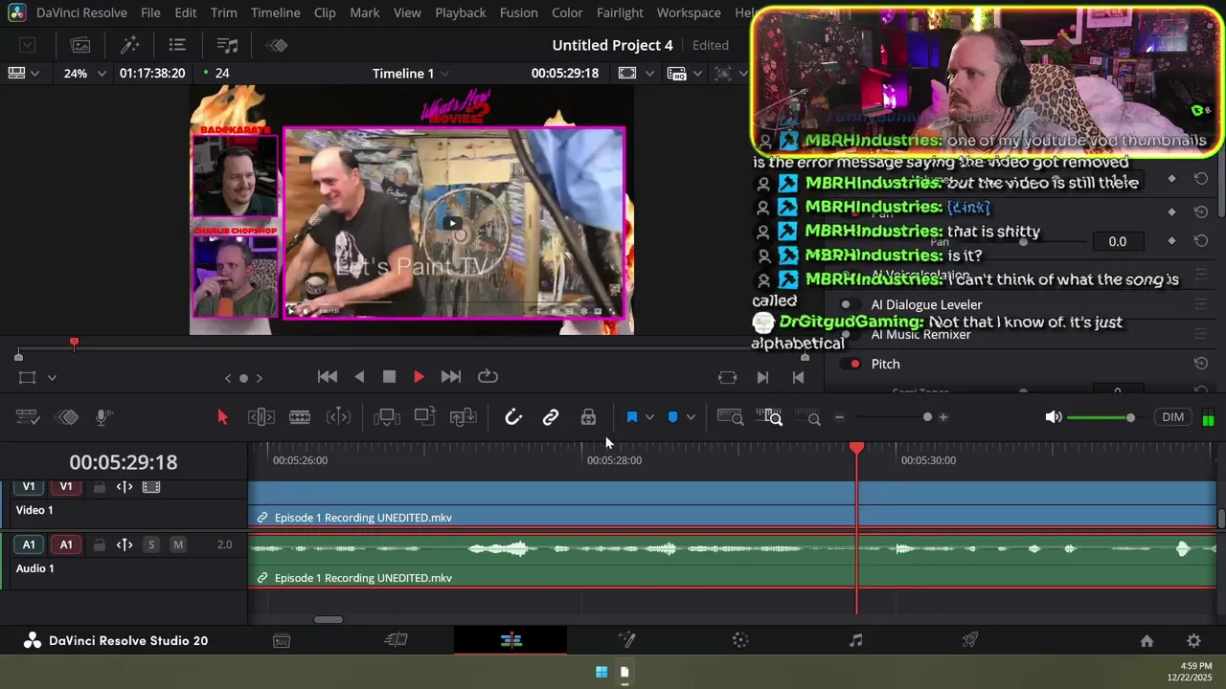The width and height of the screenshot is (1226, 689).
Task: Select the red arrow Selection mode tool
Action: point(222,417)
